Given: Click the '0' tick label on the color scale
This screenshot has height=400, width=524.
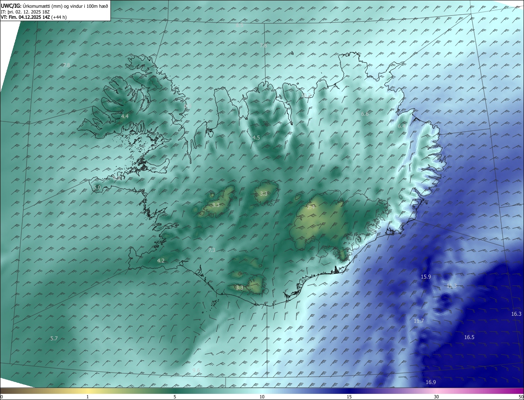Looking at the screenshot, I should [x=2, y=397].
